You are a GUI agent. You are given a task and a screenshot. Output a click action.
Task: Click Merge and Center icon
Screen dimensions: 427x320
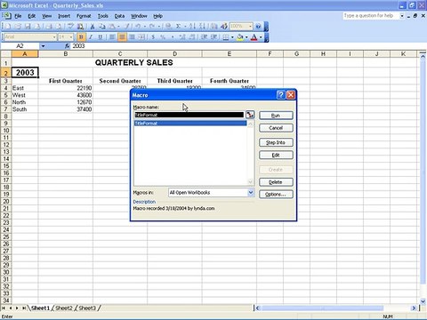pos(142,37)
